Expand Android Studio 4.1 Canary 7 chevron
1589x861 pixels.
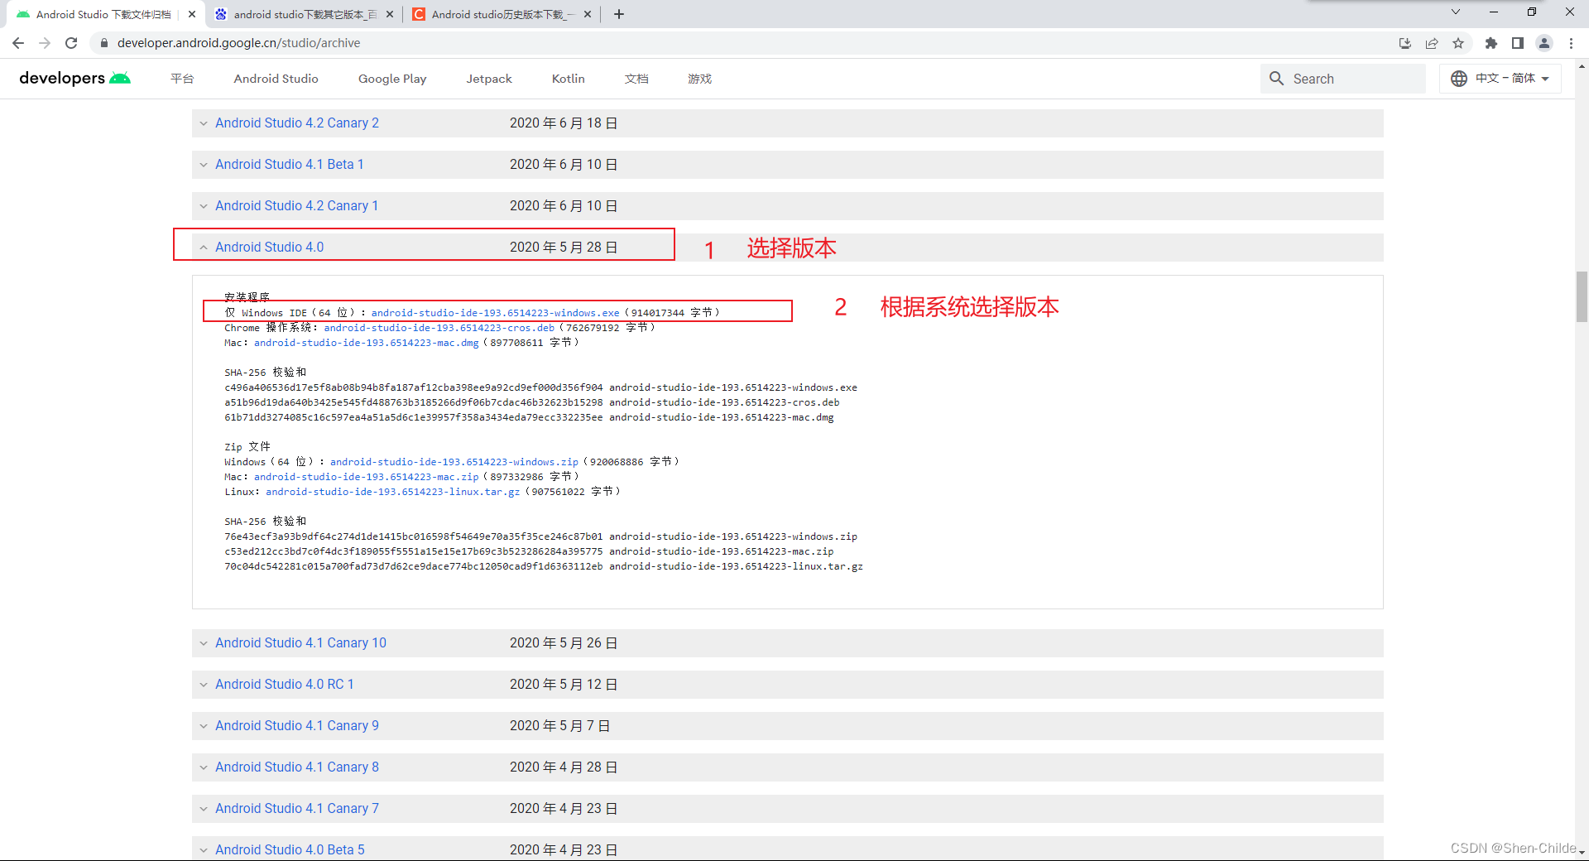[x=204, y=809]
